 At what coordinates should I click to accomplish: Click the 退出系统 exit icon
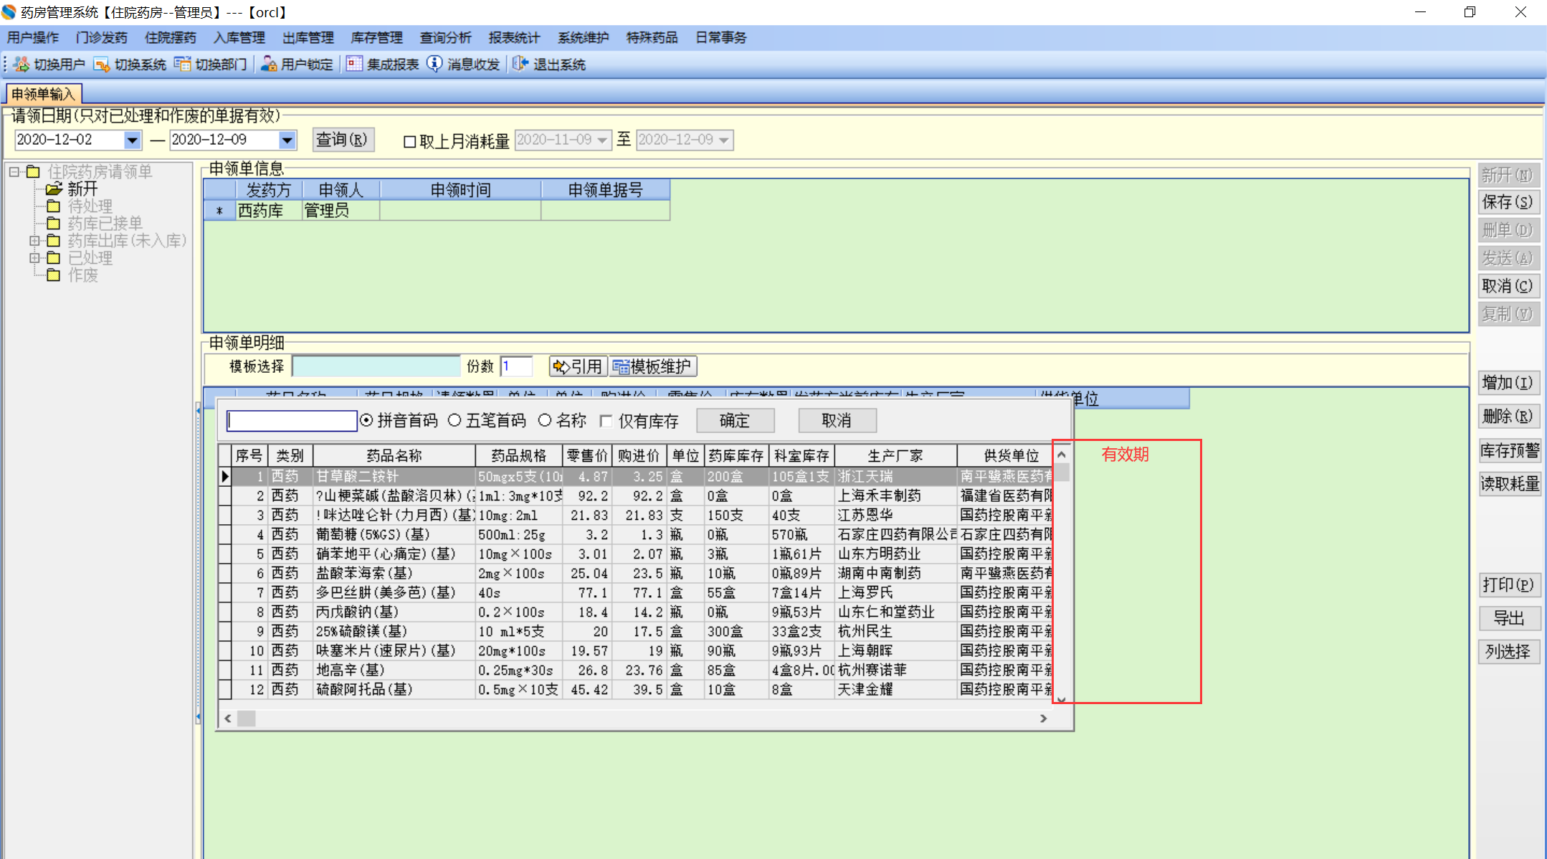[x=520, y=65]
